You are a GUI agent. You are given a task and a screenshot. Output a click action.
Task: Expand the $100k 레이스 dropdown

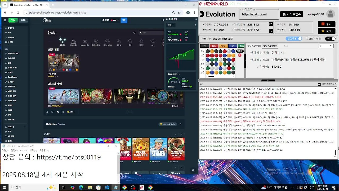coord(174,74)
